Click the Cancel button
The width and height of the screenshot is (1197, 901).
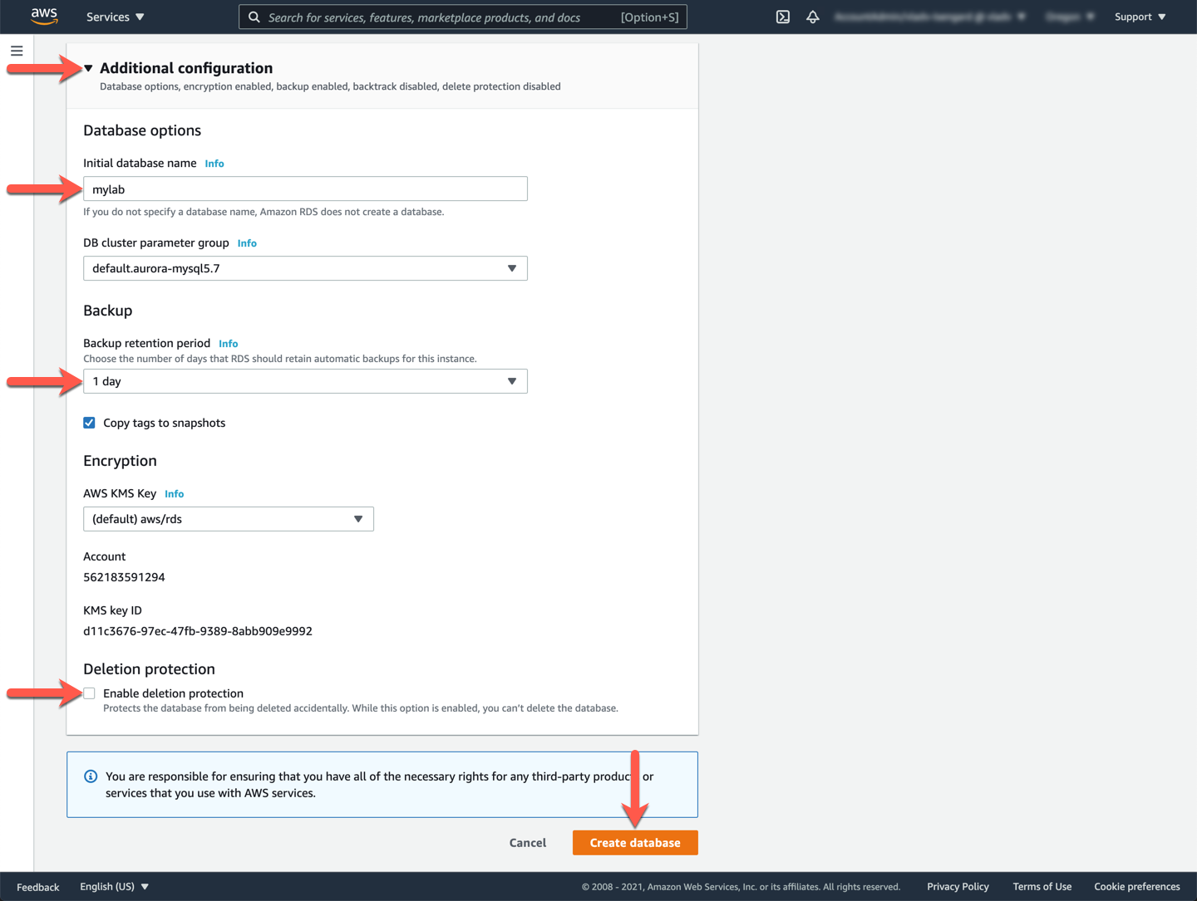click(x=528, y=843)
